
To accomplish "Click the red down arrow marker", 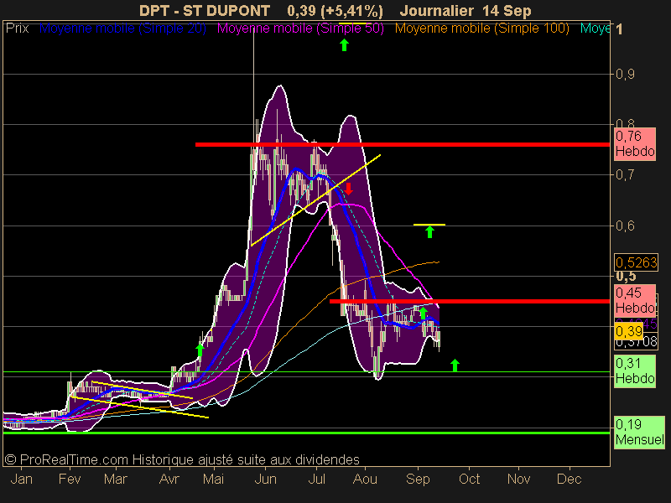I will (349, 189).
